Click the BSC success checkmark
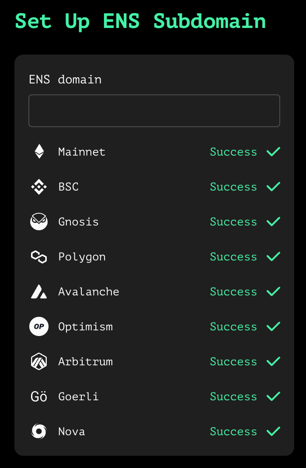The height and width of the screenshot is (468, 306). [273, 187]
